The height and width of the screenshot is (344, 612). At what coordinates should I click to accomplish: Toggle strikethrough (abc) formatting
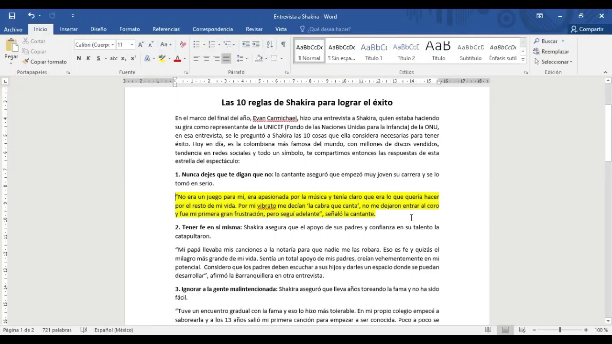tap(114, 58)
